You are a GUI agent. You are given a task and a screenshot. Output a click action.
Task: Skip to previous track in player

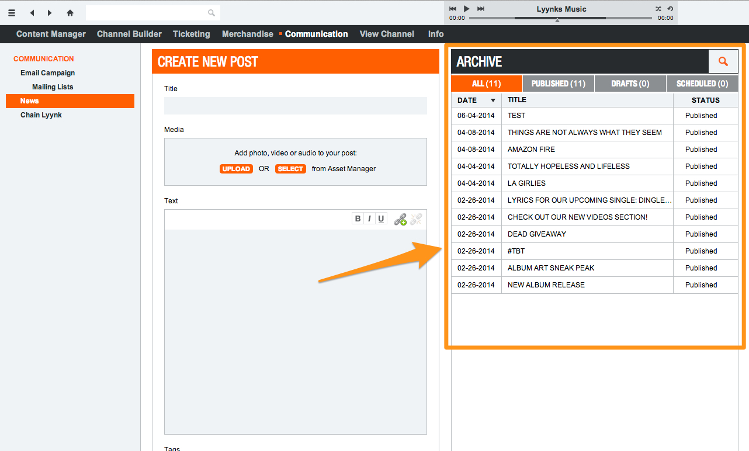pyautogui.click(x=452, y=9)
